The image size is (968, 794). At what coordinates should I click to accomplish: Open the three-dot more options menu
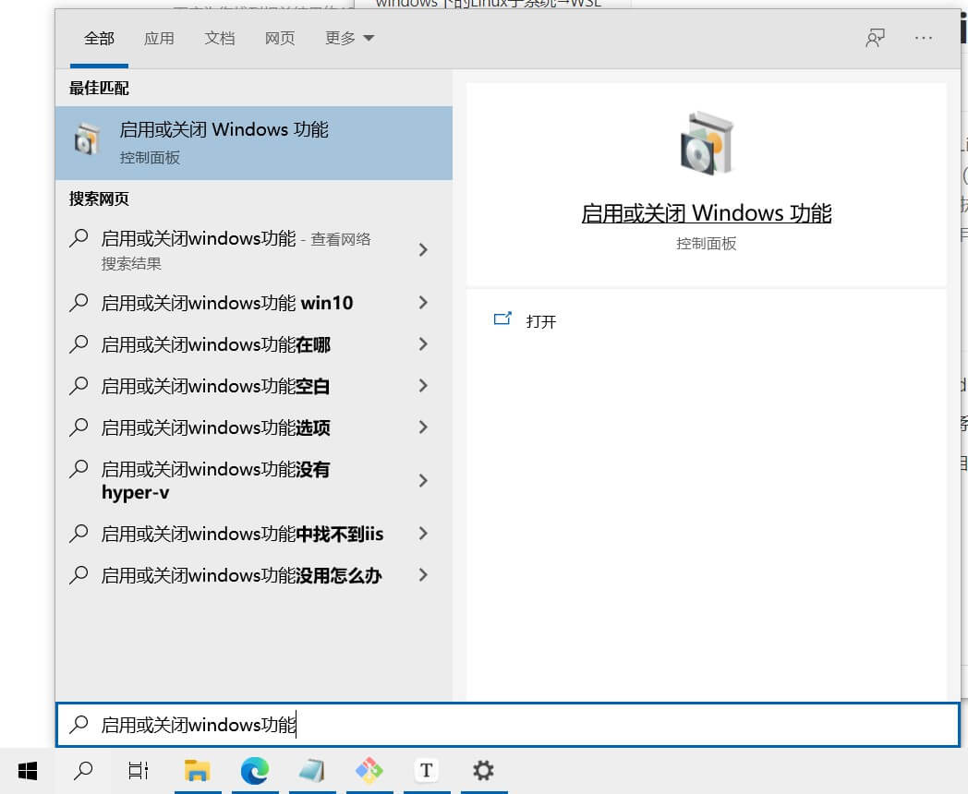[924, 38]
